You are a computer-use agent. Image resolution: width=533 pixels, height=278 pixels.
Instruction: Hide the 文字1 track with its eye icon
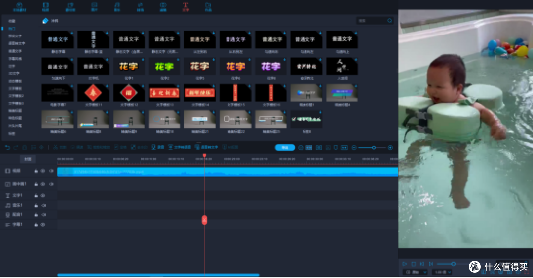43,196
